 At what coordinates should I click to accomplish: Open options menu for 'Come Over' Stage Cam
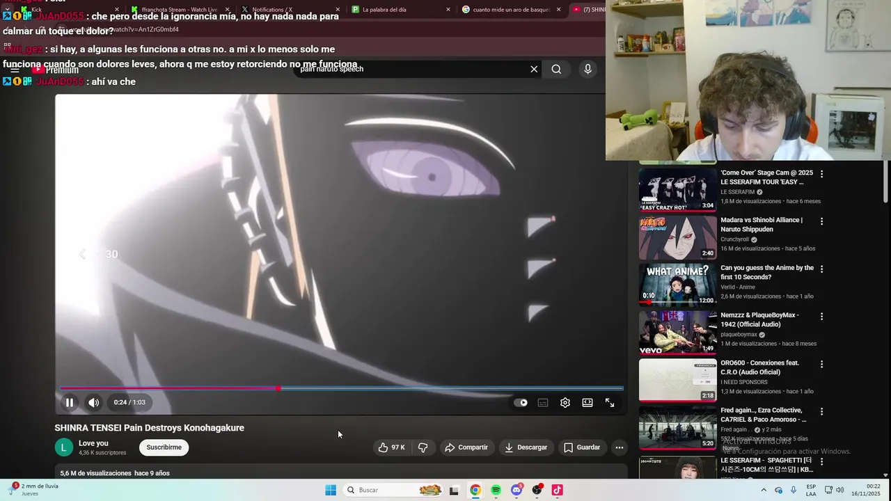pos(821,174)
